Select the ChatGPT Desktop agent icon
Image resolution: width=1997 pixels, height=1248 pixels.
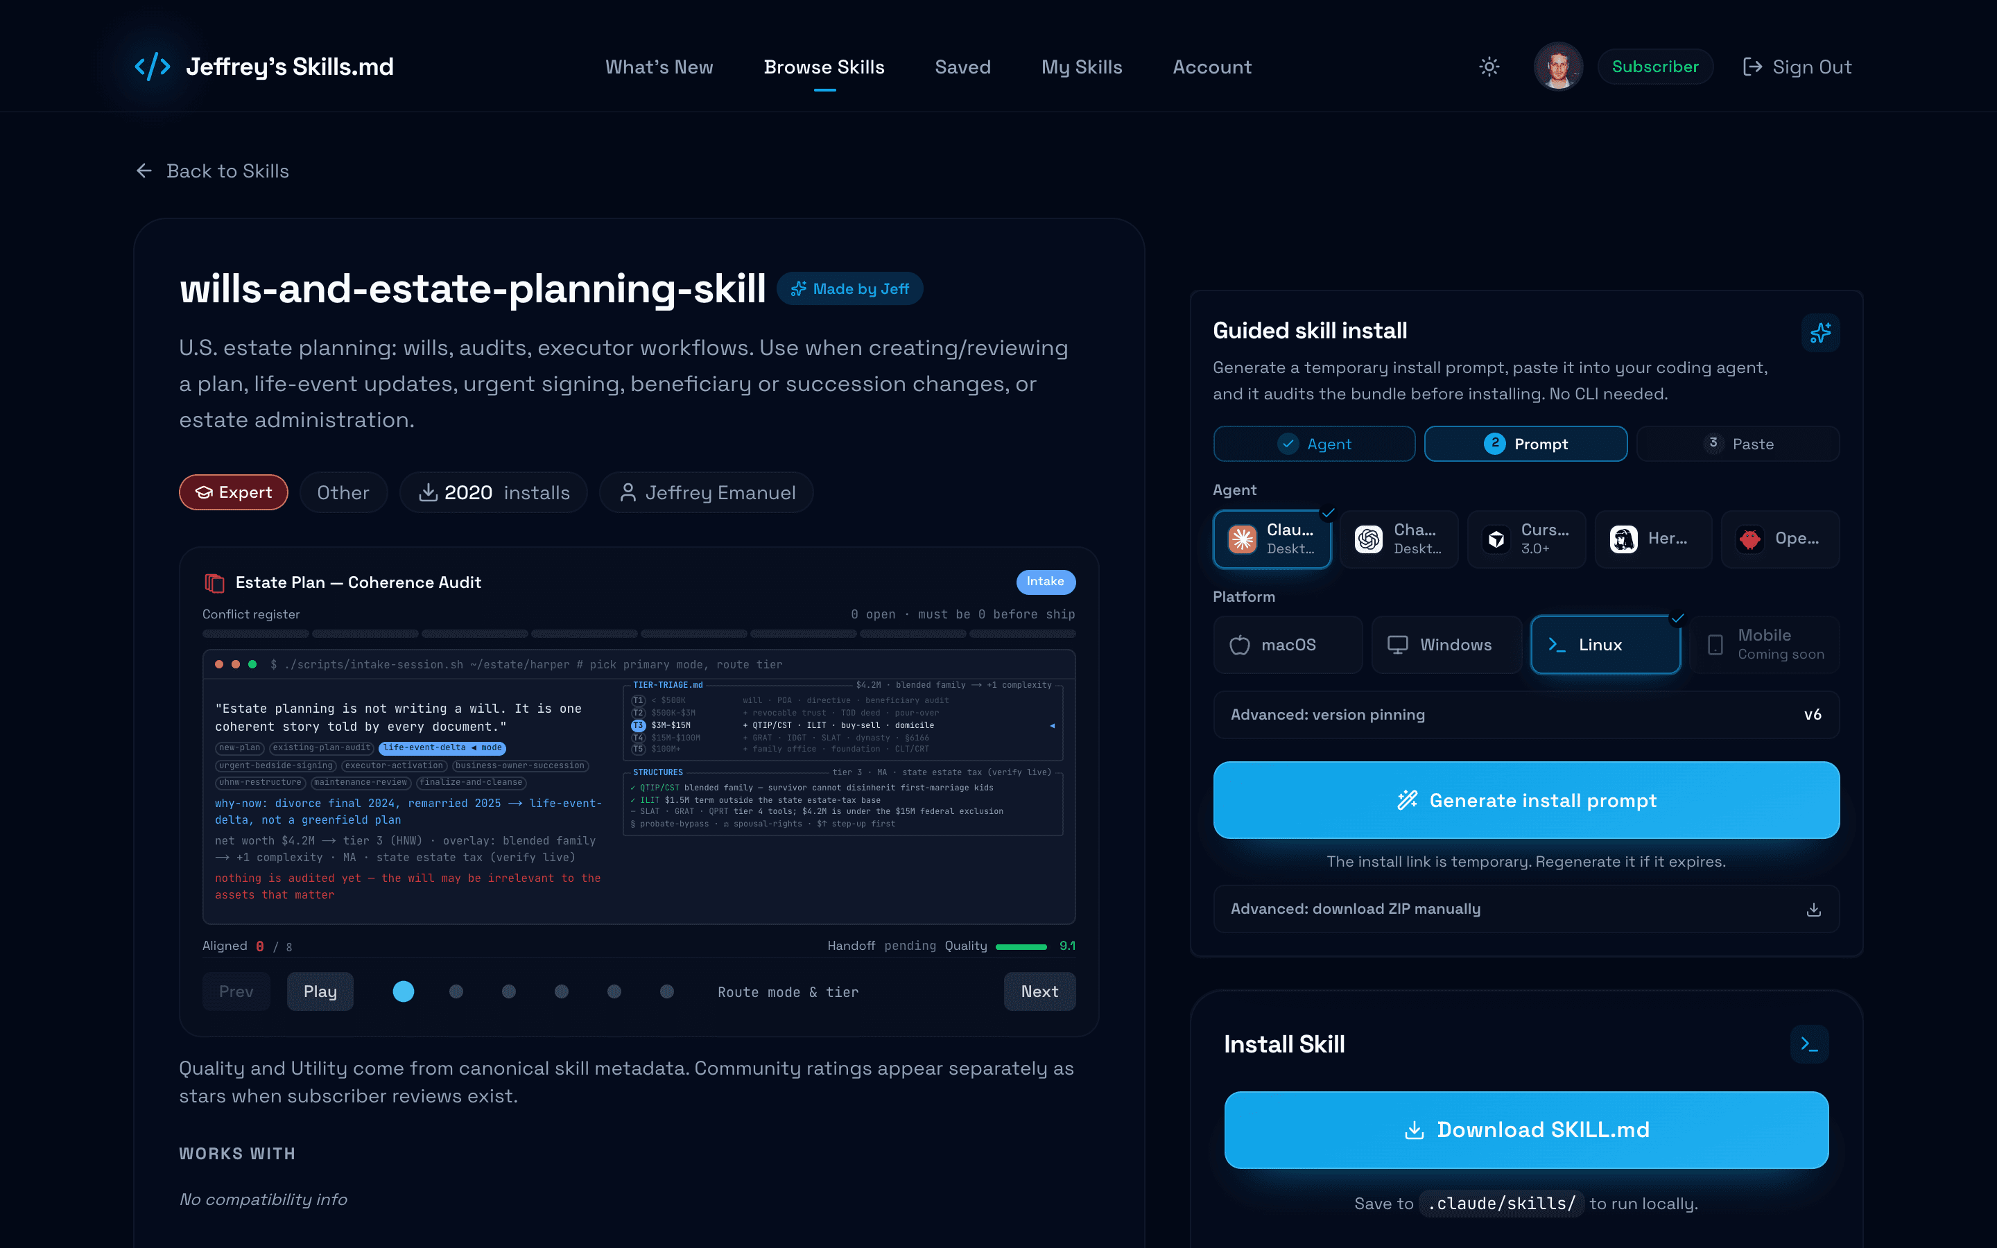(x=1368, y=539)
